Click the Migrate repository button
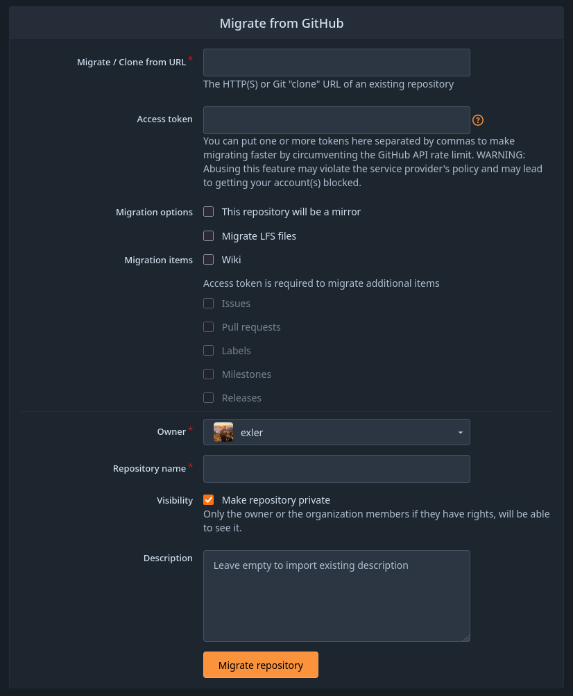This screenshot has width=573, height=696. click(260, 665)
